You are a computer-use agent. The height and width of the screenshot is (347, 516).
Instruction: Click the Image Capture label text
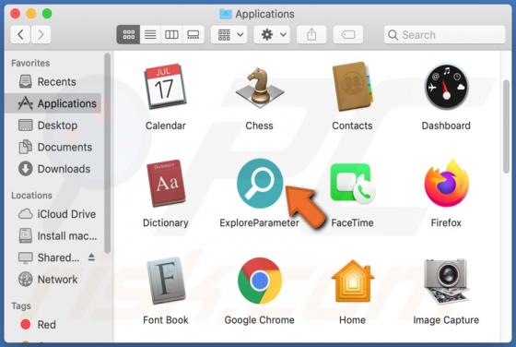tap(446, 319)
